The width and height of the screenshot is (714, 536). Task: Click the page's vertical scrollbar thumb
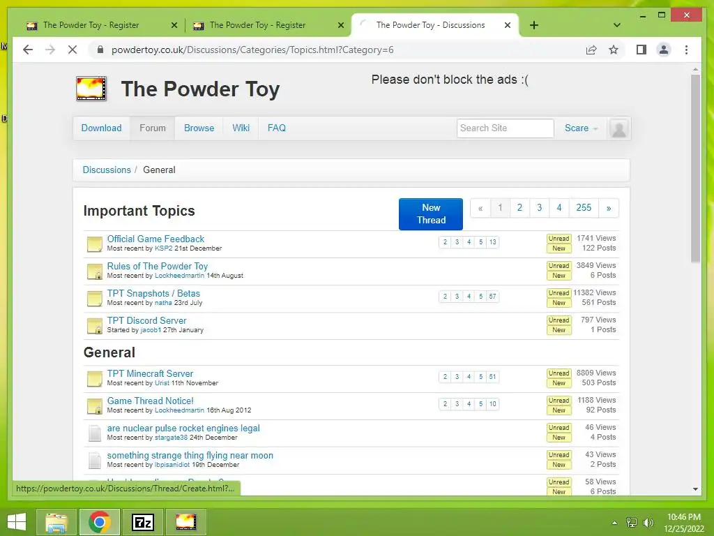pyautogui.click(x=695, y=169)
